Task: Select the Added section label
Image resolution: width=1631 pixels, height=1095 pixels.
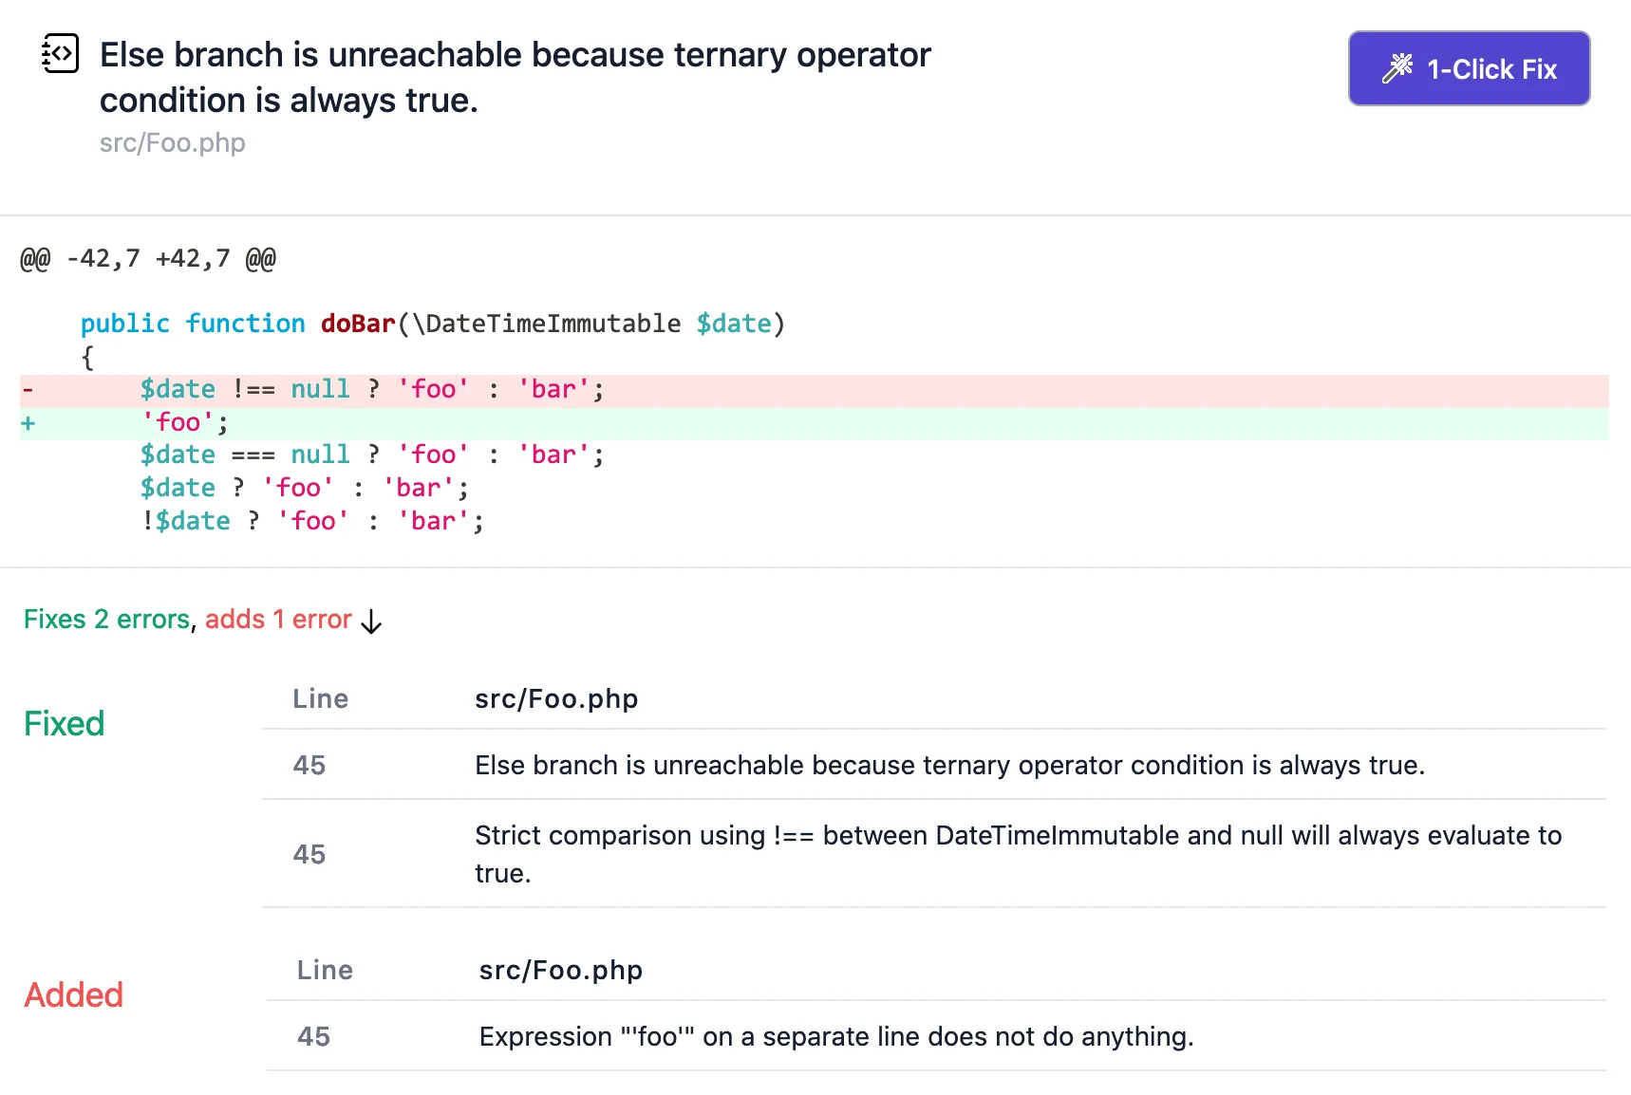Action: click(72, 994)
